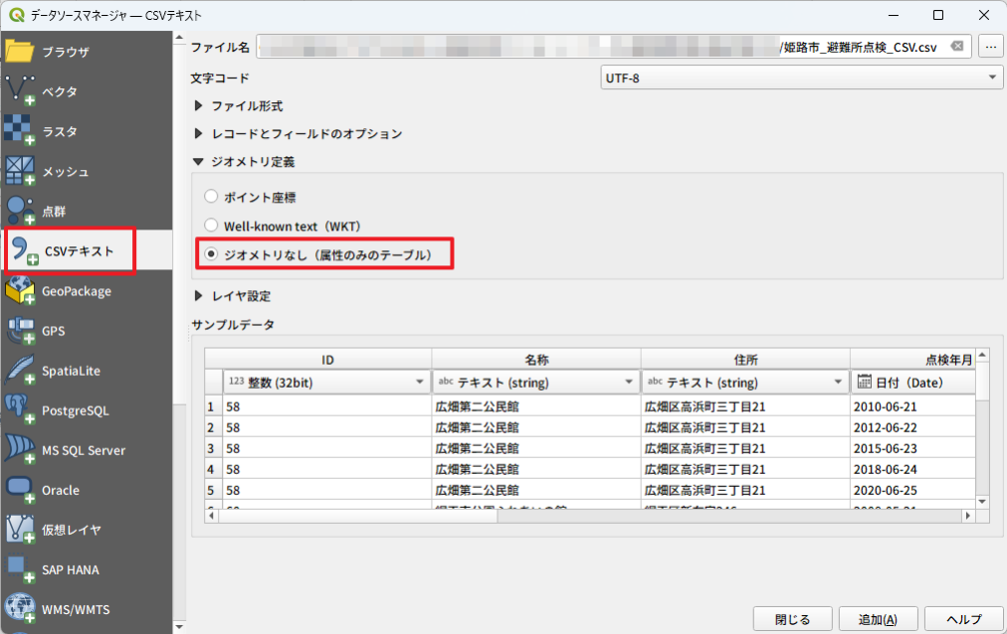
Task: Select the SpatiaLite feather icon
Action: pos(20,371)
